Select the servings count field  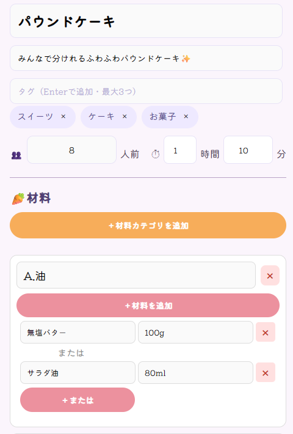click(71, 150)
